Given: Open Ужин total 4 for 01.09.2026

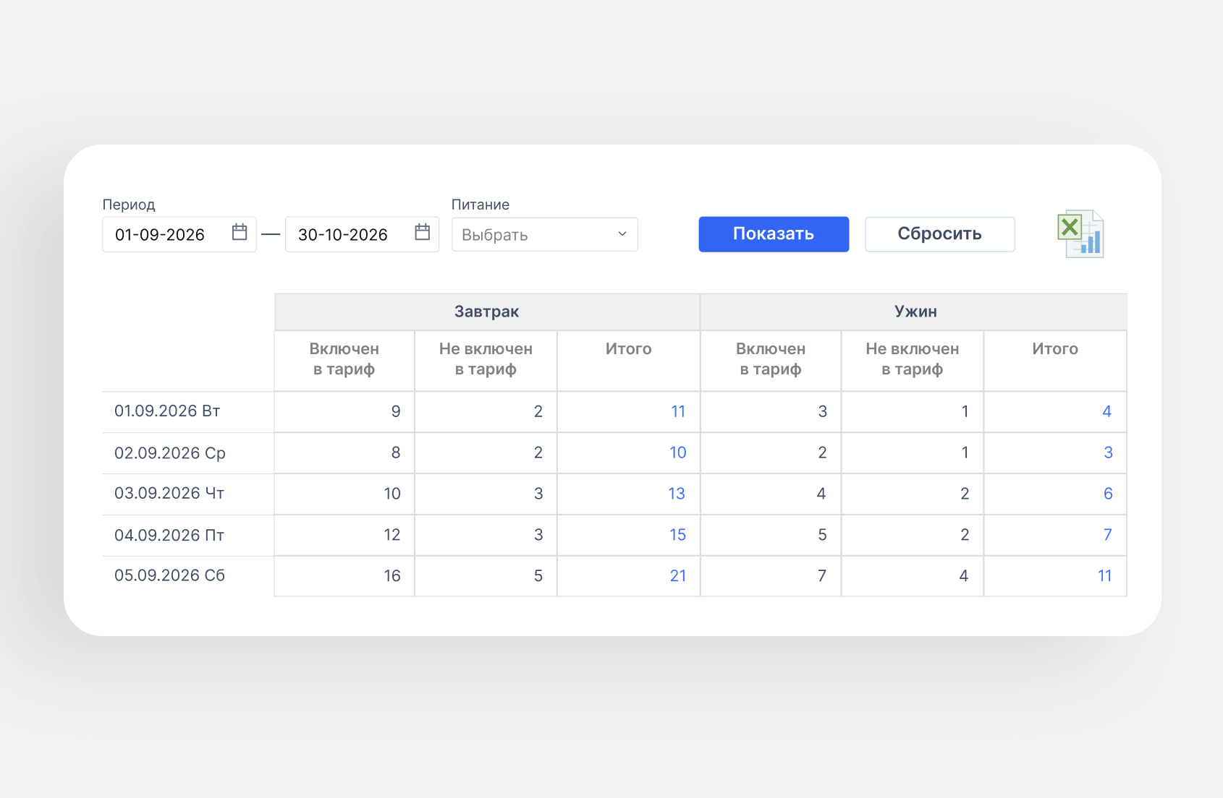Looking at the screenshot, I should click(1106, 411).
